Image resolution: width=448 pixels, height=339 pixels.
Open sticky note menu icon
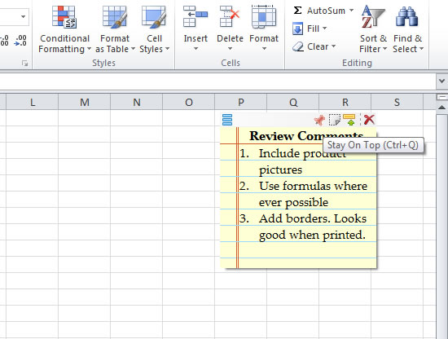(227, 120)
